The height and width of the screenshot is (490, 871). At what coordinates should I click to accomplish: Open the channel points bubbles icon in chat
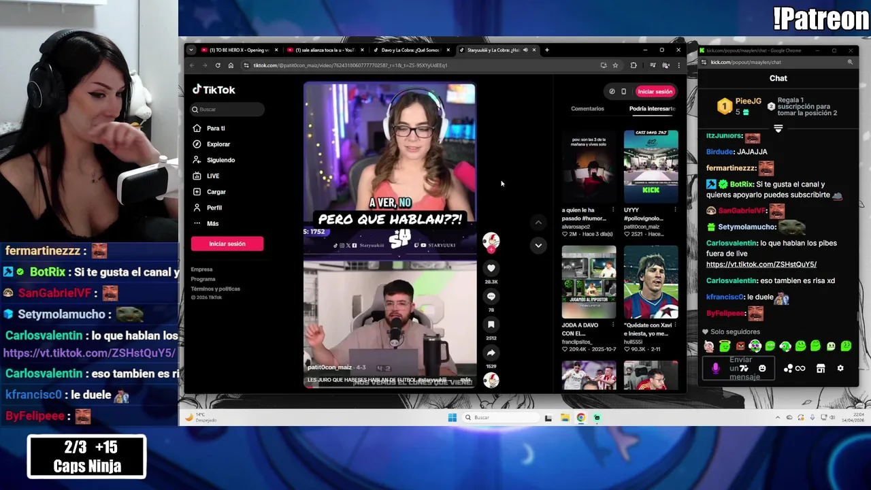tap(788, 368)
